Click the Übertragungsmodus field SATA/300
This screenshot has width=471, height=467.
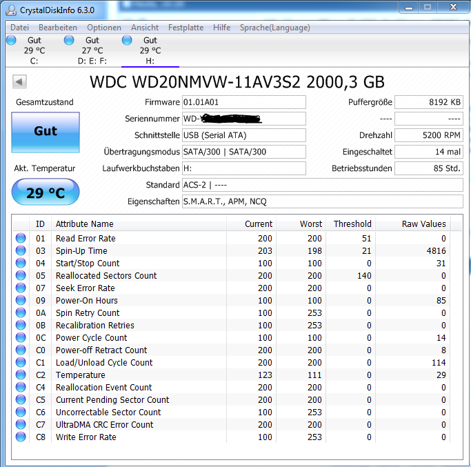coord(244,152)
